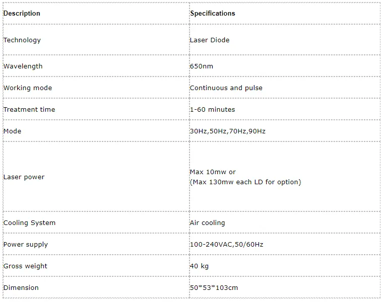Click the "650nm" wavelength value

click(x=201, y=66)
